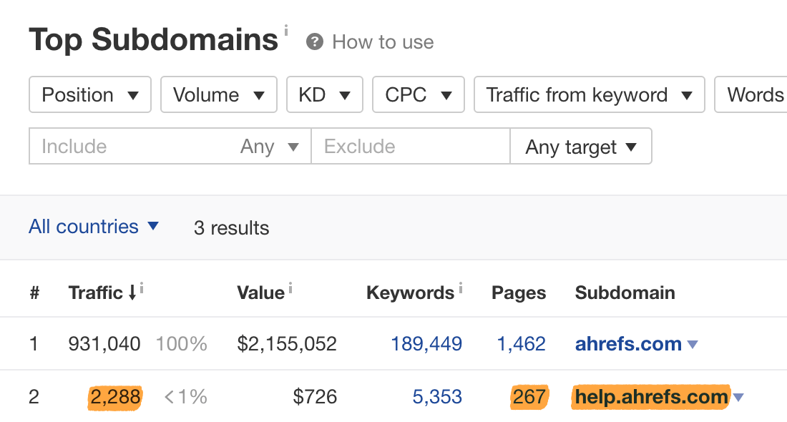Open the Any target dropdown
The height and width of the screenshot is (422, 787).
580,147
